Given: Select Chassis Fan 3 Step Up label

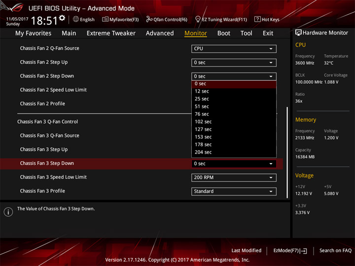Looking at the screenshot, I should (44, 150).
